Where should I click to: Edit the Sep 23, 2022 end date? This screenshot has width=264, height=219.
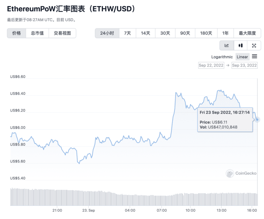[x=244, y=65]
